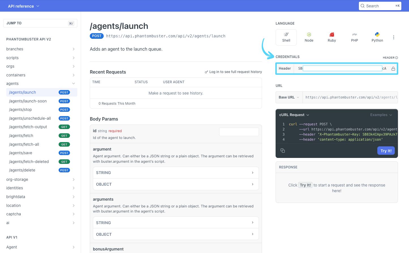This screenshot has width=409, height=253.
Task: Open more languages three-dot menu
Action: [x=394, y=37]
